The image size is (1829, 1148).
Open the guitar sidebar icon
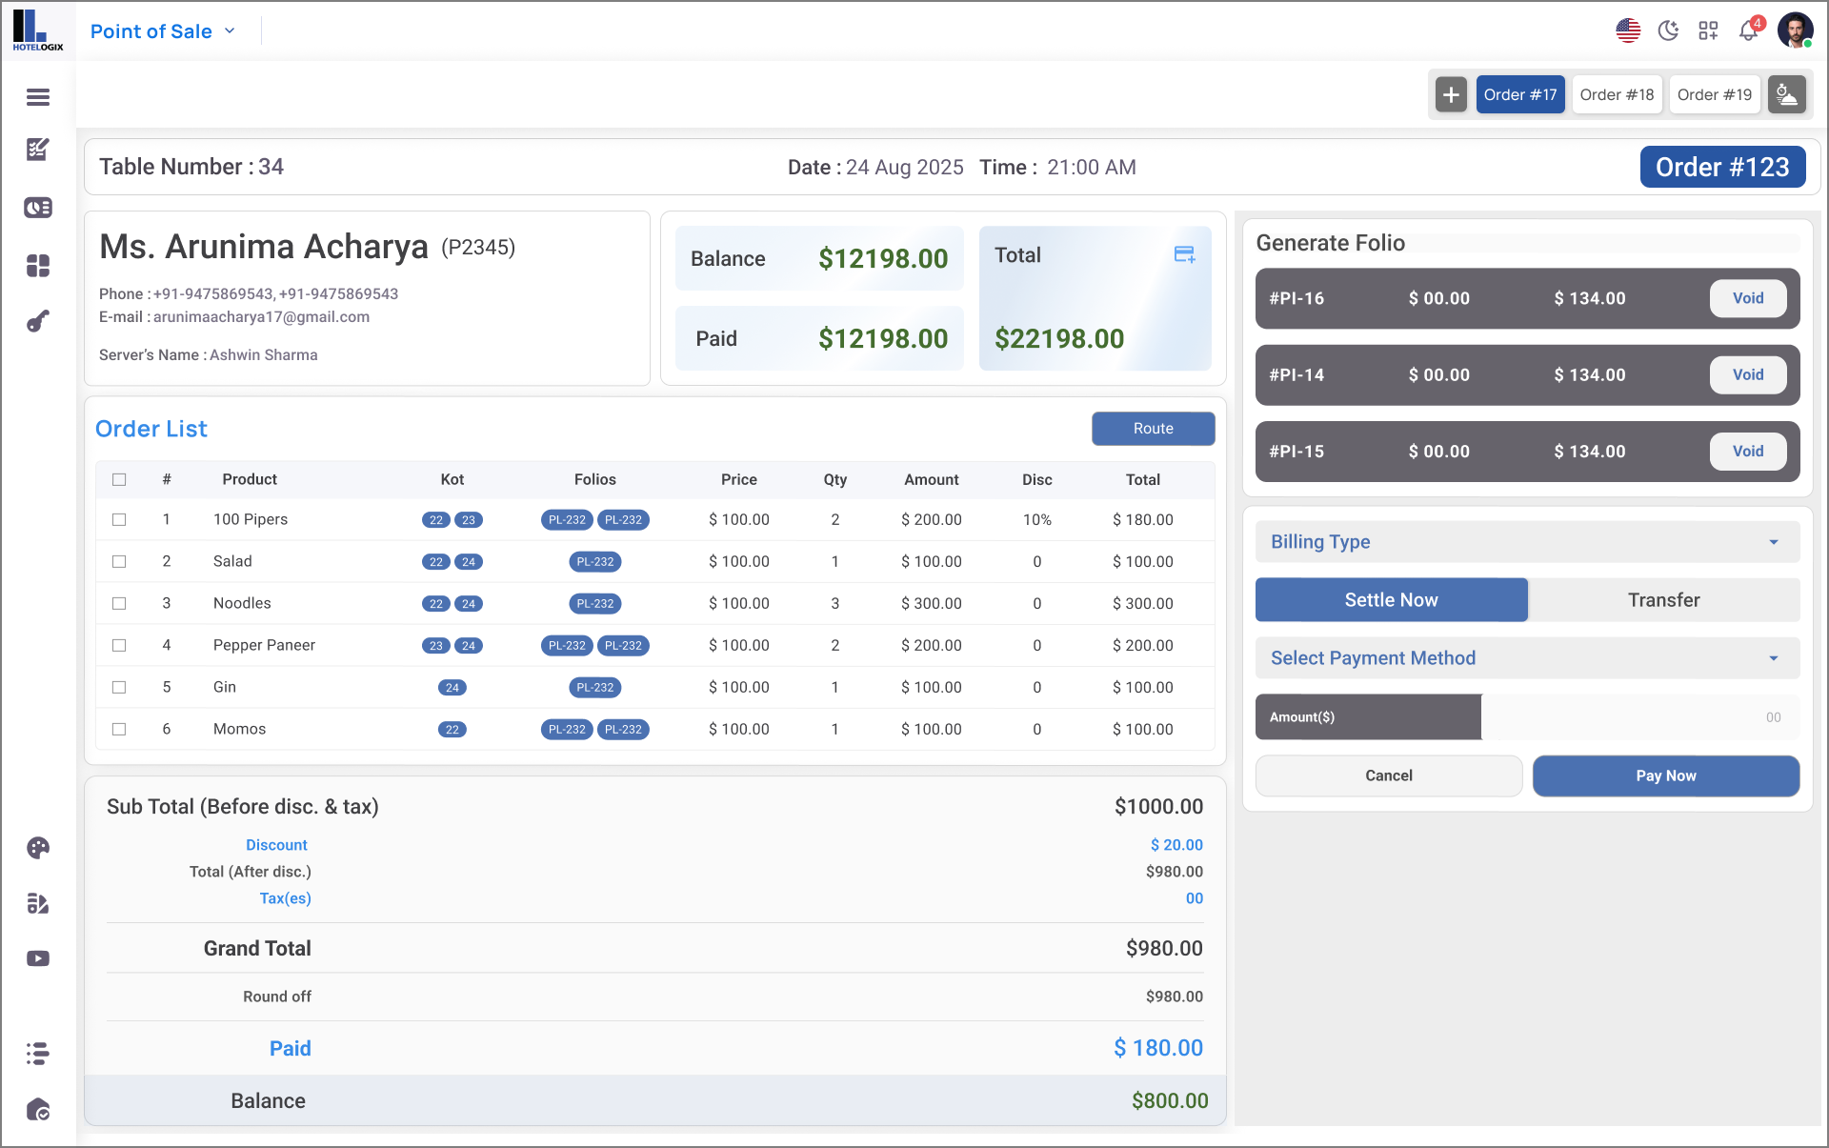click(38, 322)
